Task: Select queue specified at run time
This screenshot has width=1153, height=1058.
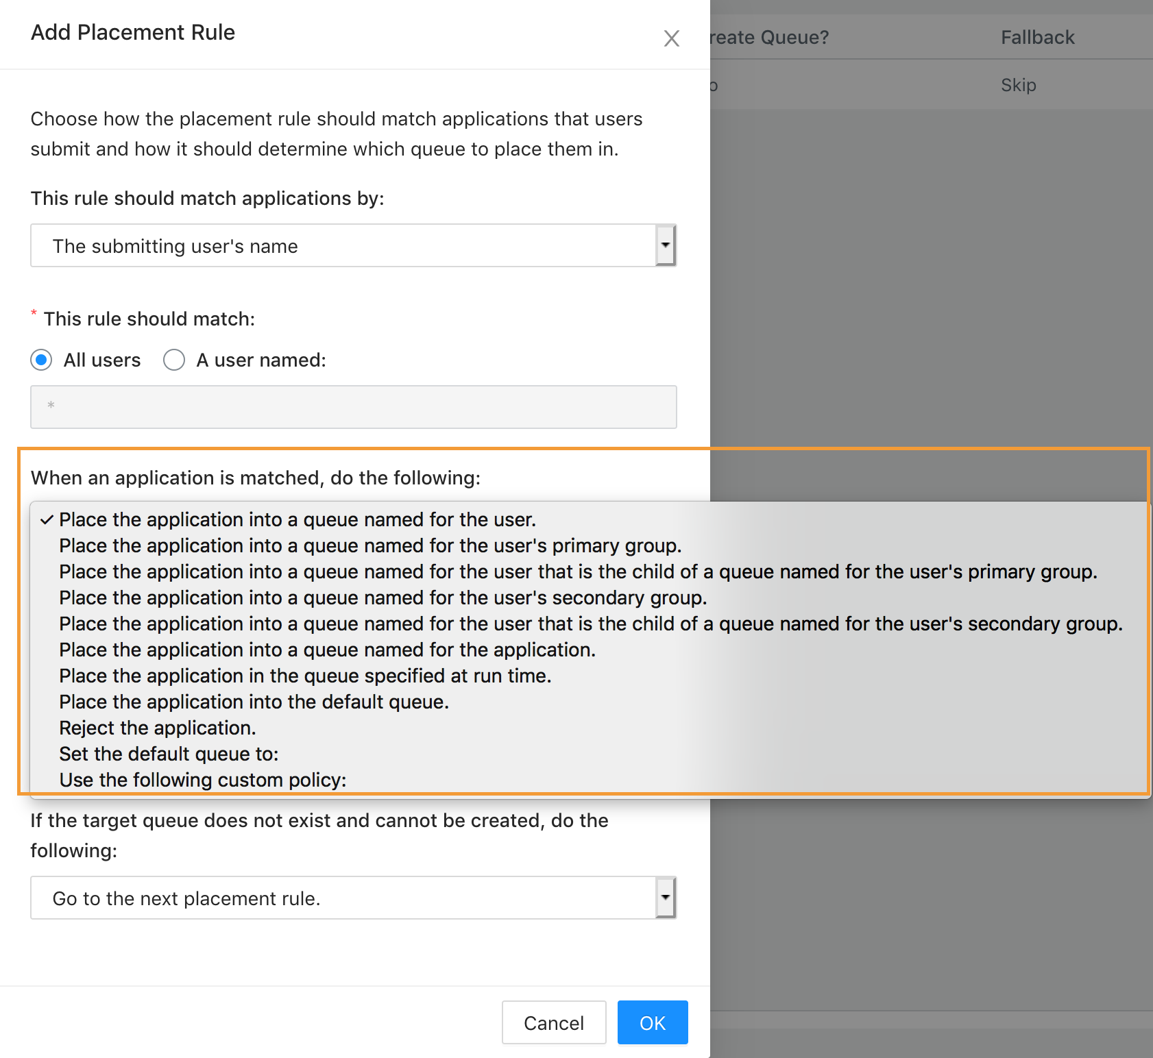Action: [305, 676]
